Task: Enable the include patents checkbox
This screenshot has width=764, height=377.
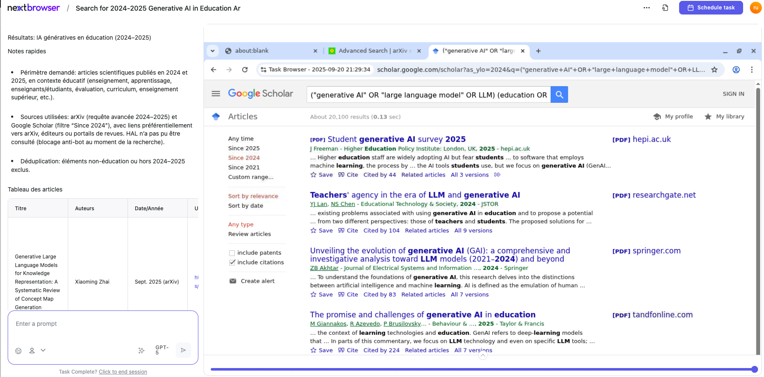Action: [x=232, y=253]
